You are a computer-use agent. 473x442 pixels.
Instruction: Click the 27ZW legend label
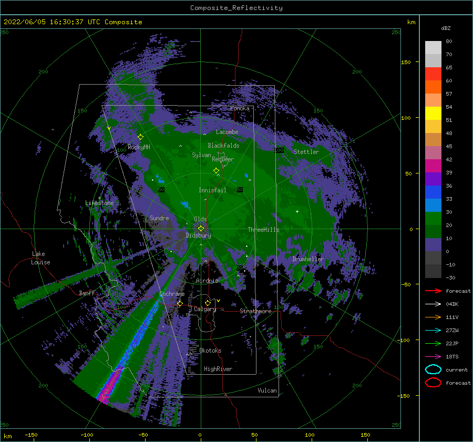pos(452,331)
